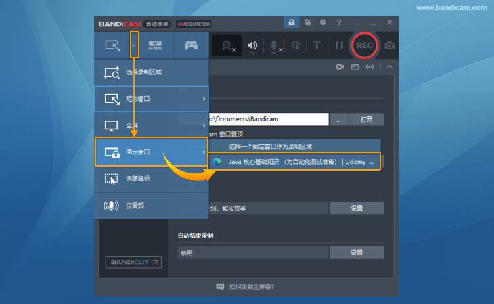The width and height of the screenshot is (494, 304).
Task: Choose 仅音频 menu entry
Action: pos(152,205)
